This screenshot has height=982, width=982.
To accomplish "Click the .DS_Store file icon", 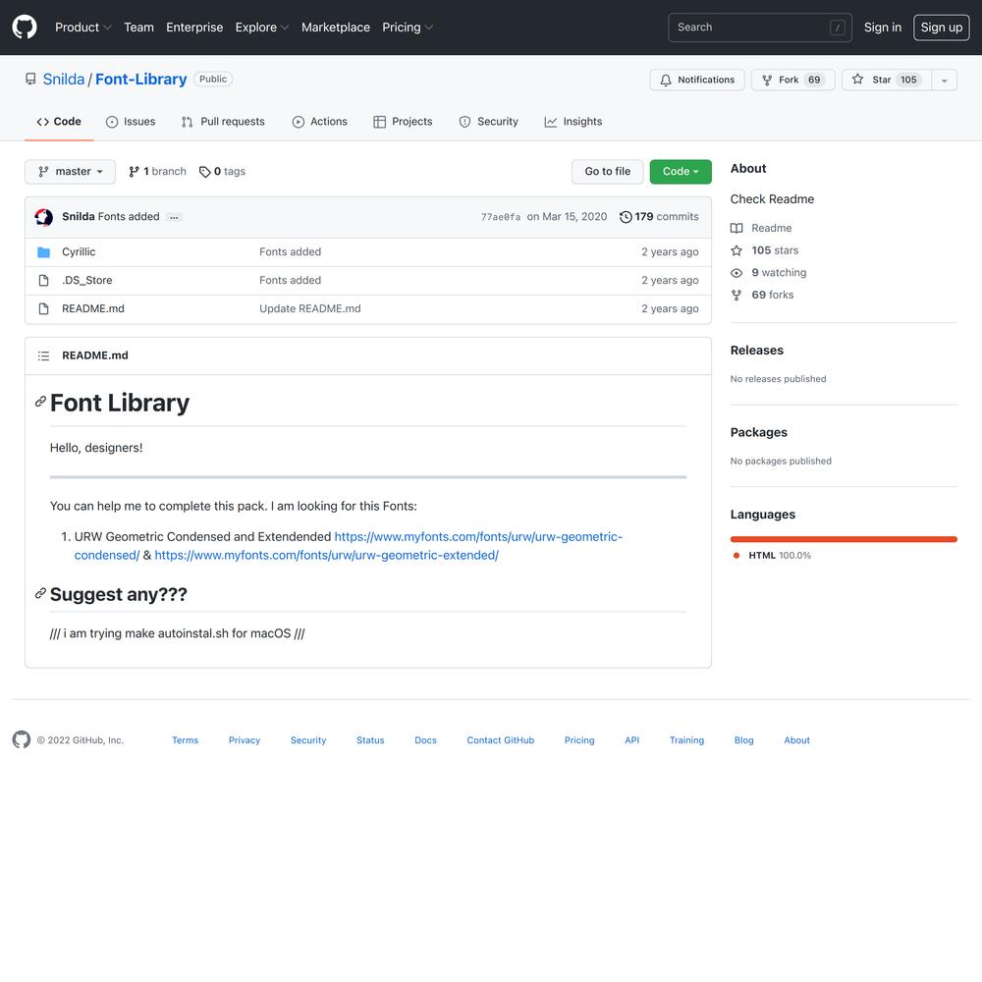I will coord(43,280).
